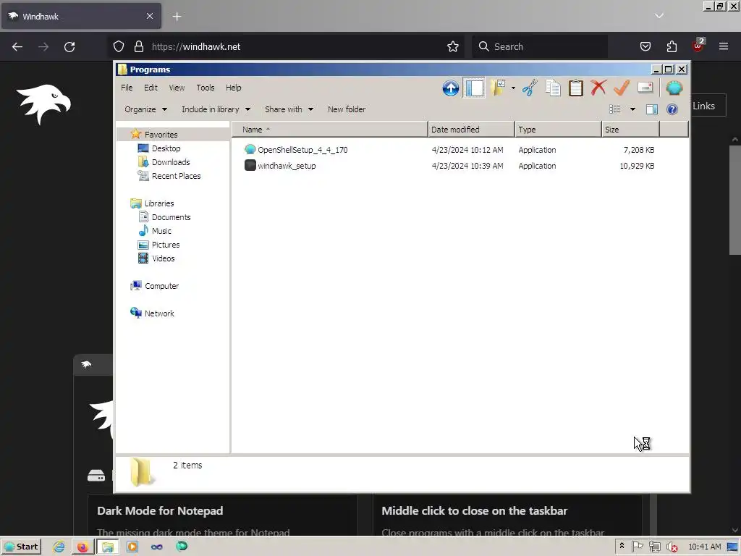741x556 pixels.
Task: Click the uBlock extension icon with badge
Action: tap(698, 46)
